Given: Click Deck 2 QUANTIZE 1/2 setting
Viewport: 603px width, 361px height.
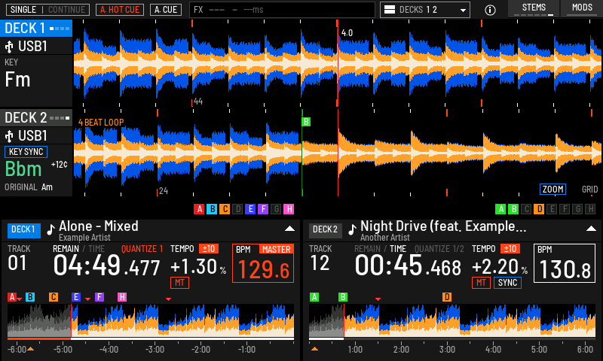Looking at the screenshot, I should click(439, 249).
